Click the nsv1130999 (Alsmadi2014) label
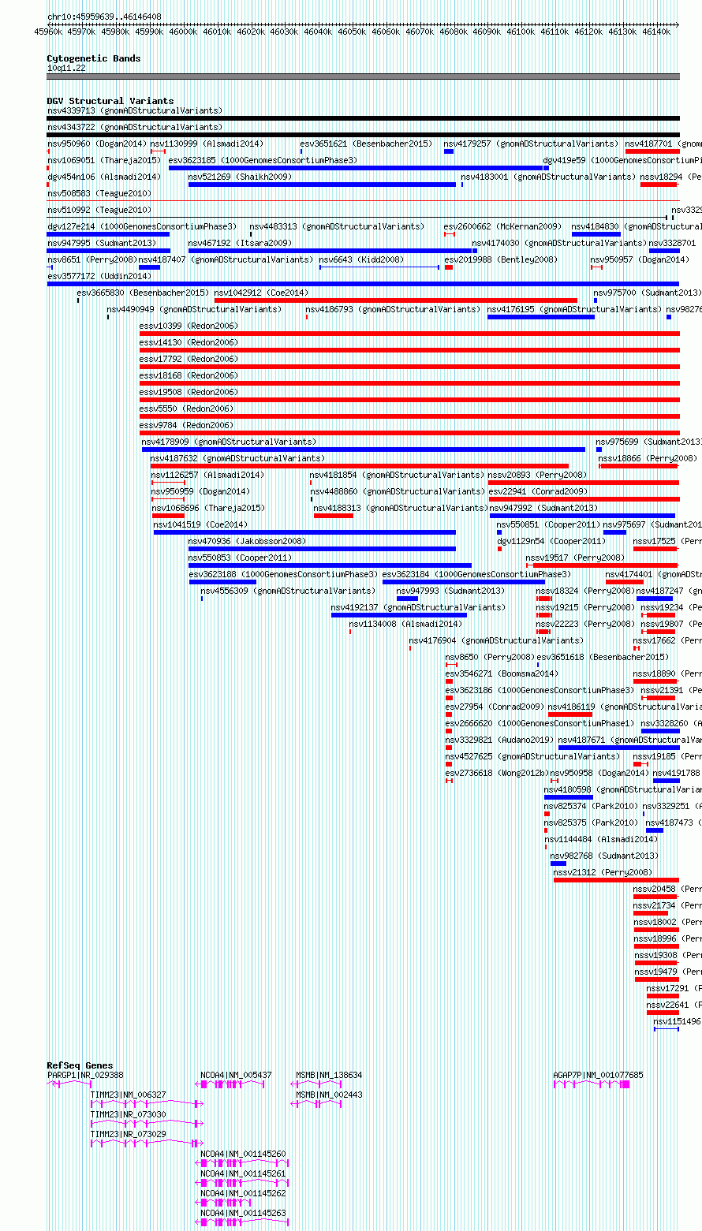 tap(207, 144)
